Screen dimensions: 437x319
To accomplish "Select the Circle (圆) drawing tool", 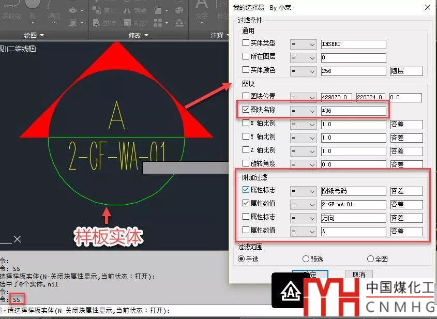I will point(33,8).
